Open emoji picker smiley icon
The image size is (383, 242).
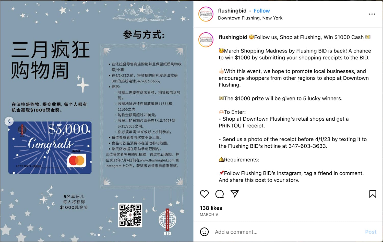point(204,232)
